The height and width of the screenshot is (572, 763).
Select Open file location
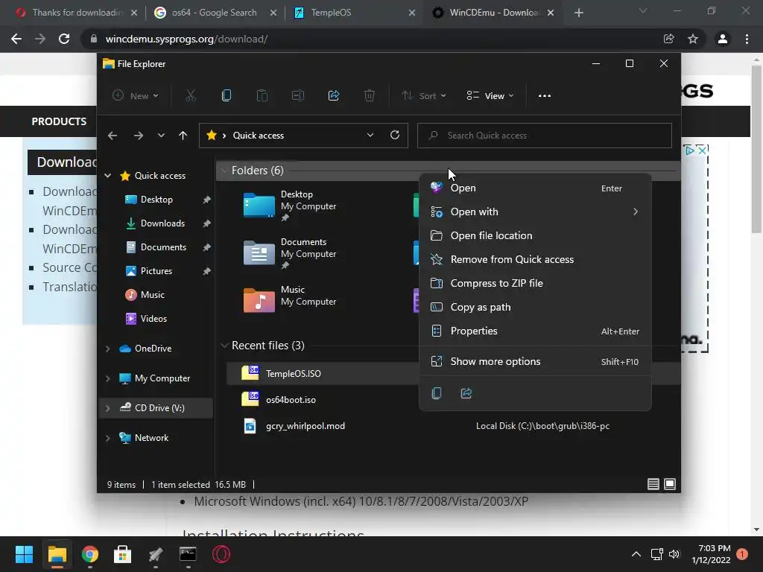(x=535, y=235)
